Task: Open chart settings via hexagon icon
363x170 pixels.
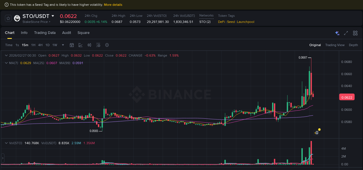Action: [x=107, y=45]
